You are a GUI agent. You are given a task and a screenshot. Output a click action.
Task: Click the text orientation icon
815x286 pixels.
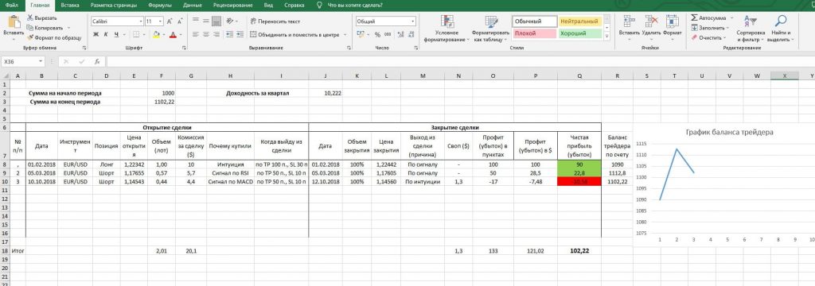230,21
